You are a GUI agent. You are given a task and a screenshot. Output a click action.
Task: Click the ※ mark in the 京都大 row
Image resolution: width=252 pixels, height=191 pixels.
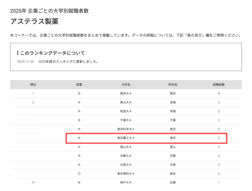pos(79,156)
